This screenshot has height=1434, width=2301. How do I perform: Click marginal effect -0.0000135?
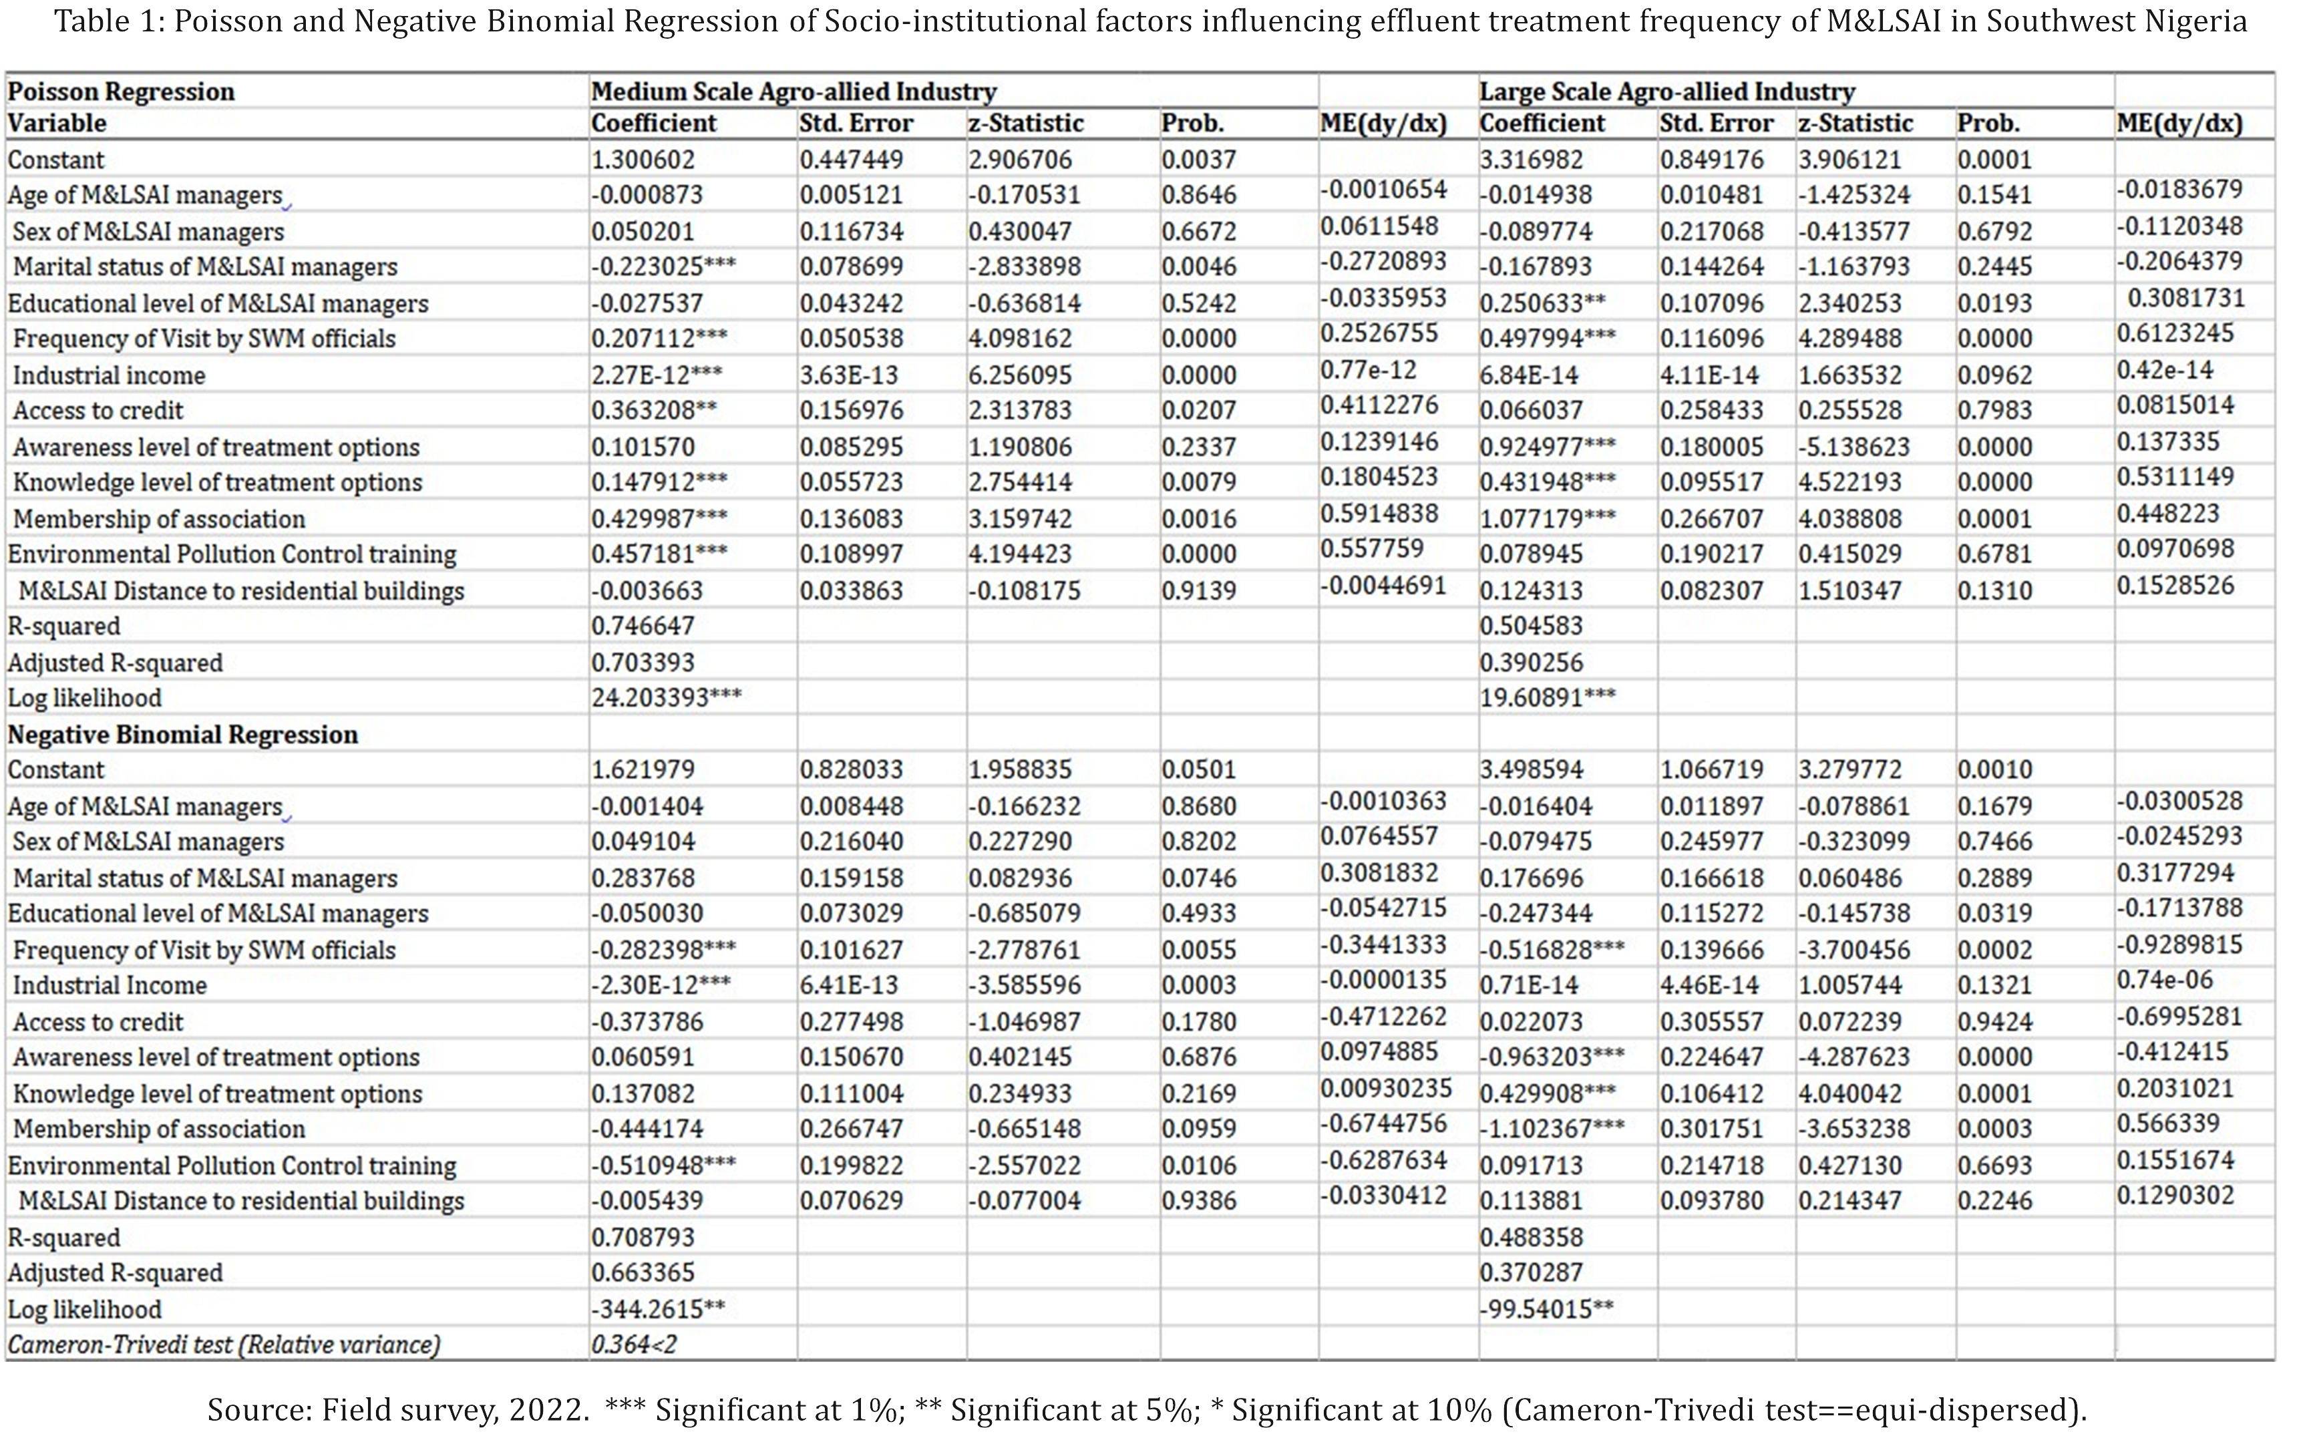(x=1383, y=980)
